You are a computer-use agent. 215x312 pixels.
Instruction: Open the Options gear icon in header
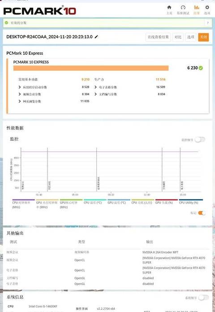click(207, 7)
